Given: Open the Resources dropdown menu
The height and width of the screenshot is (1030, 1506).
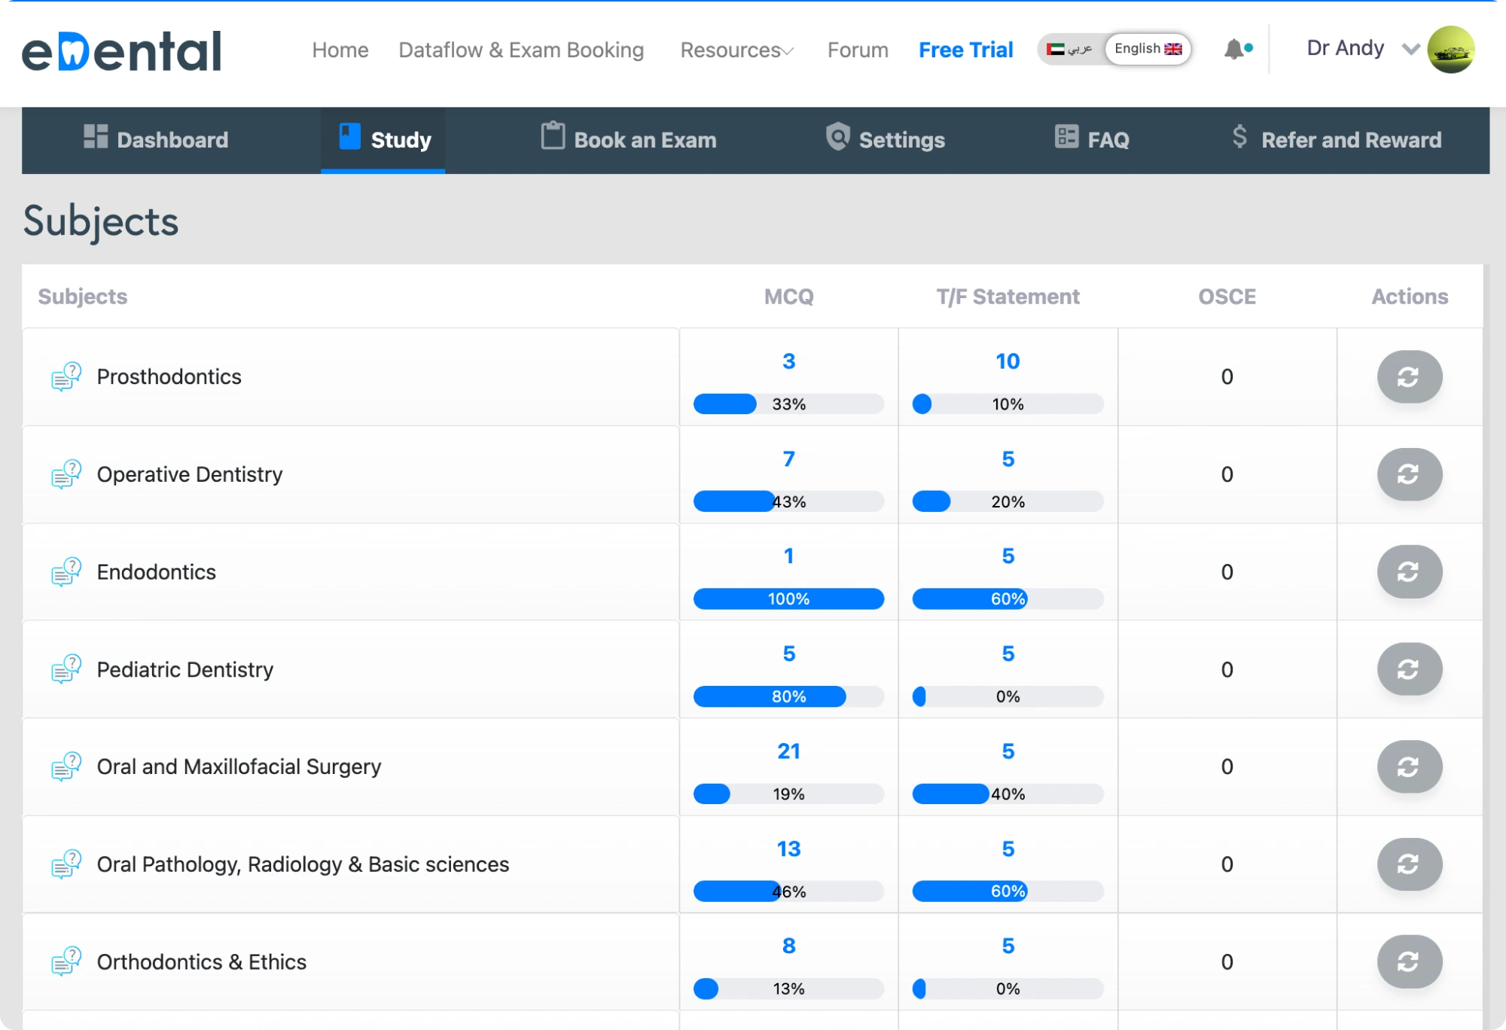Looking at the screenshot, I should pyautogui.click(x=736, y=50).
